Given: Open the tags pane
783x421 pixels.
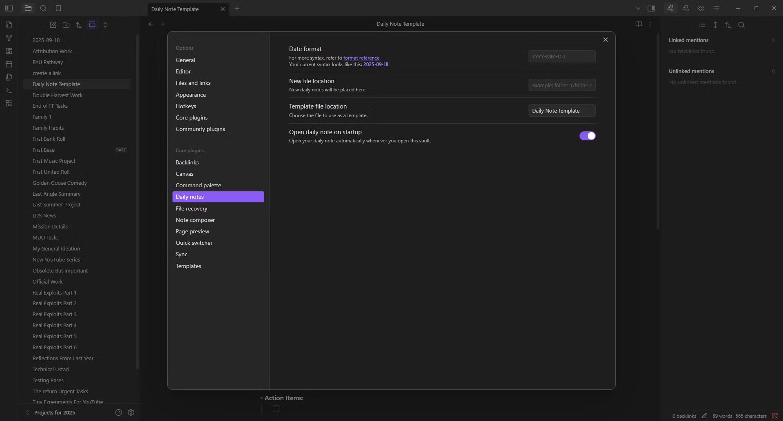Looking at the screenshot, I should [x=700, y=8].
